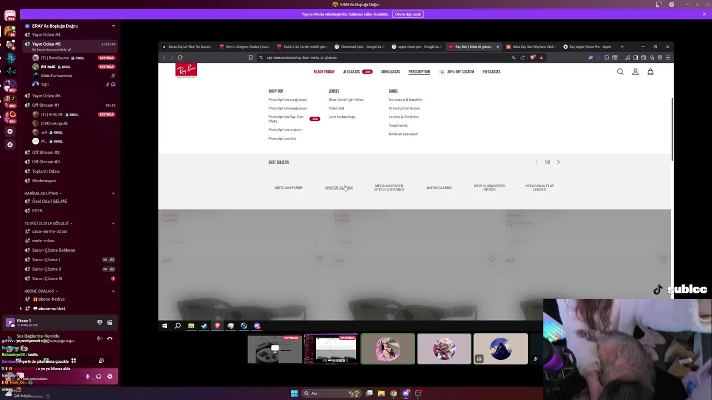Open the Discord inbox icon in the title bar

coord(659,4)
